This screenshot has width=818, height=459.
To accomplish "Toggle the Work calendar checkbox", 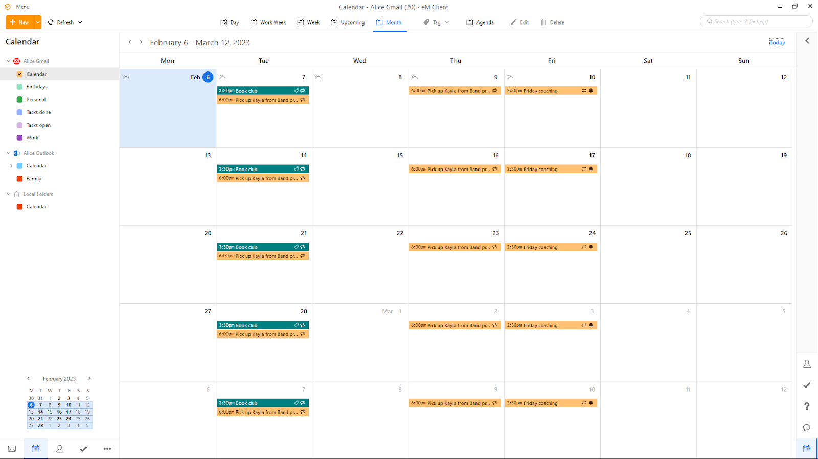I will (x=19, y=138).
